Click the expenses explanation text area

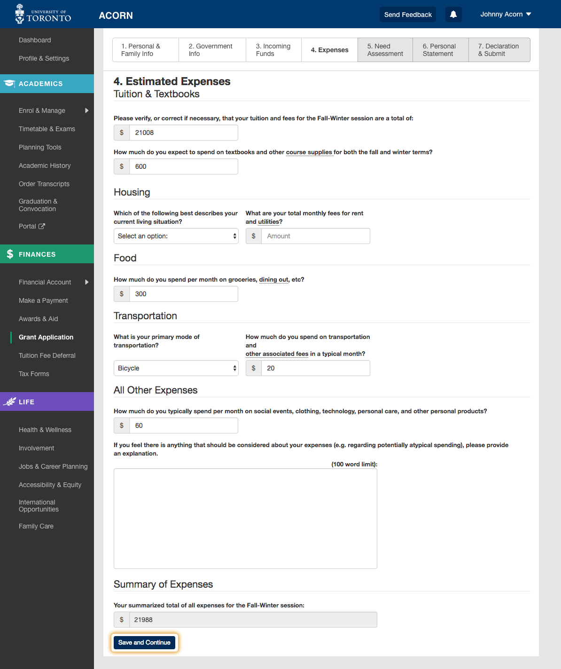(245, 519)
